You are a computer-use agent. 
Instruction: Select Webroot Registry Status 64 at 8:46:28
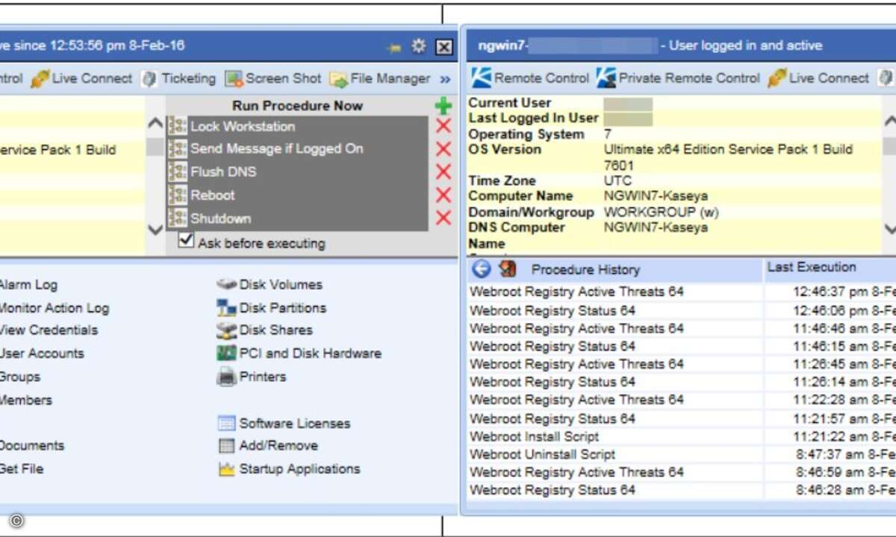[553, 490]
